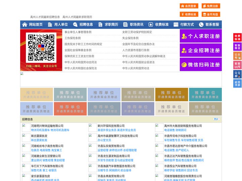
Task: Open 许昌弘安商贸有限公司 listing
Action: pos(111,146)
